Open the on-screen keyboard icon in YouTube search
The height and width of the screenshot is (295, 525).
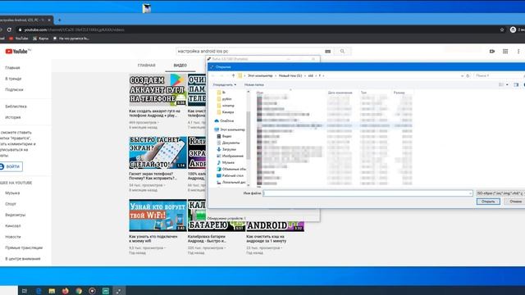pyautogui.click(x=328, y=51)
